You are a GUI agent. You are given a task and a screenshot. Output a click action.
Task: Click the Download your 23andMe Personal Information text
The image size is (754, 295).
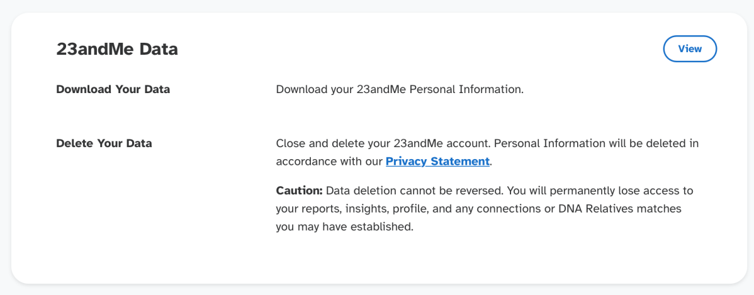(400, 89)
